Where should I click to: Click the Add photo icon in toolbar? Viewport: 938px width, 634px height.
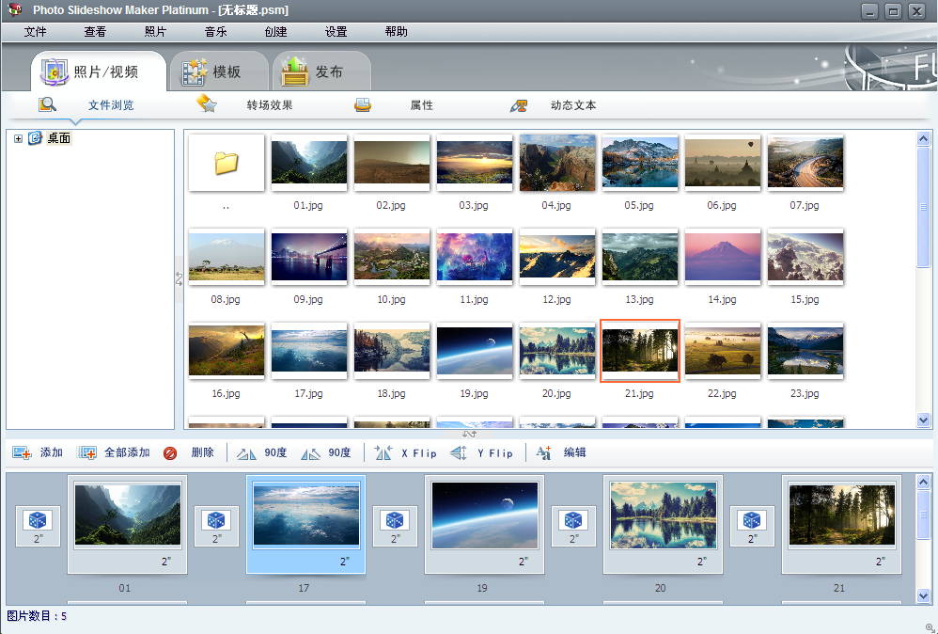coord(22,453)
